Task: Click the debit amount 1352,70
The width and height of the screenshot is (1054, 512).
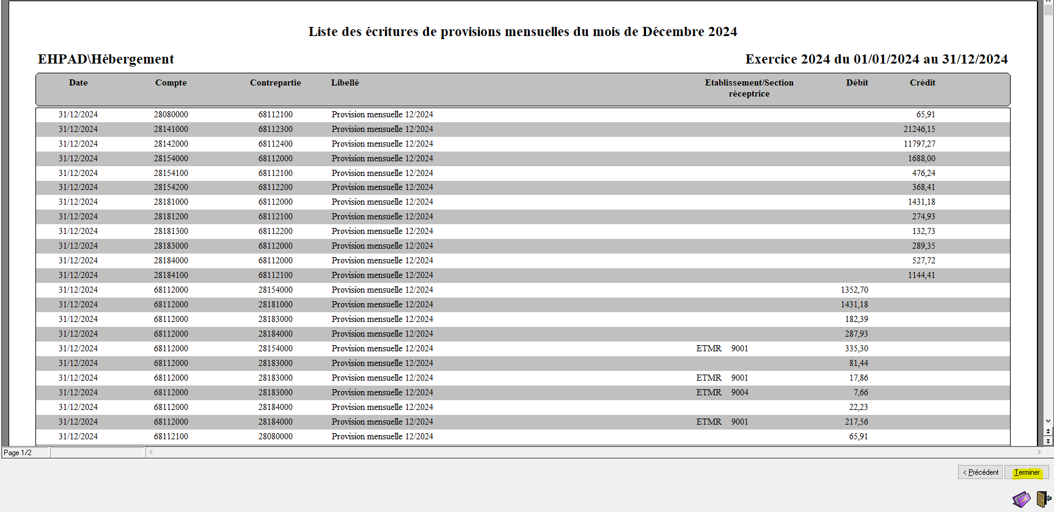Action: 854,290
